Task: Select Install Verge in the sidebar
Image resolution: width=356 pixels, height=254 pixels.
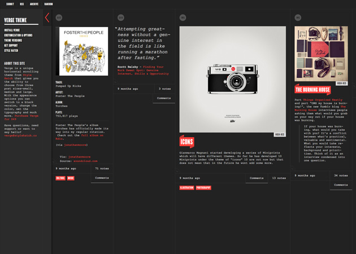Action: [x=12, y=30]
